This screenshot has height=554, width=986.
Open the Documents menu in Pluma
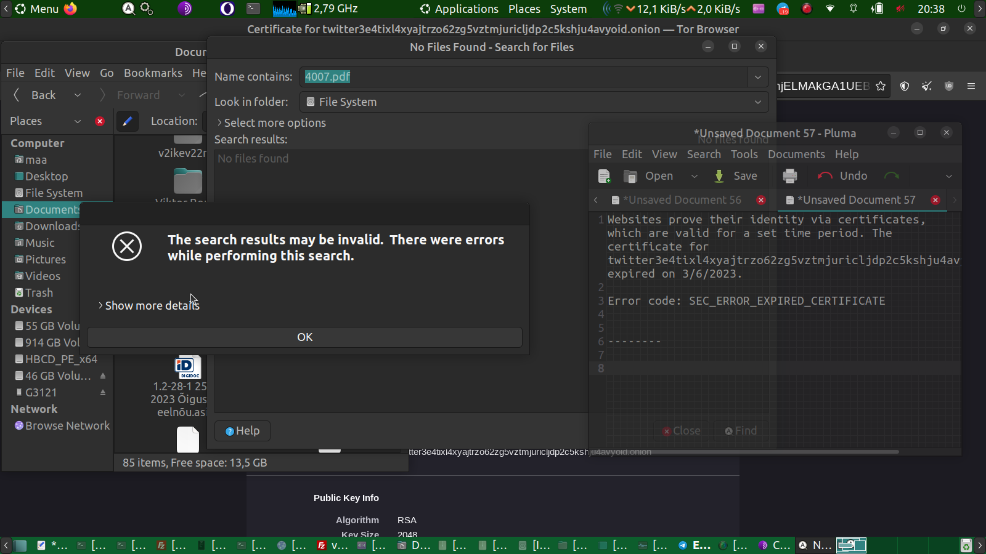pyautogui.click(x=796, y=155)
